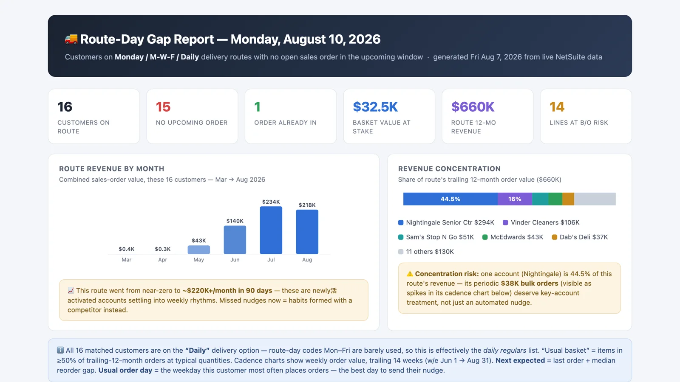This screenshot has height=382, width=680.
Task: Open the 14 Lines at B/O Risk card
Action: (x=586, y=116)
